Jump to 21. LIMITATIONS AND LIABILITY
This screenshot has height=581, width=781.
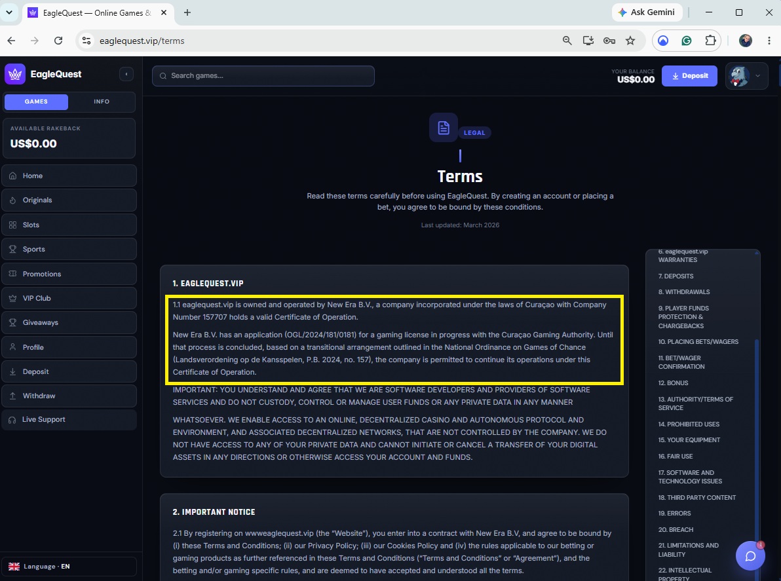tap(689, 550)
